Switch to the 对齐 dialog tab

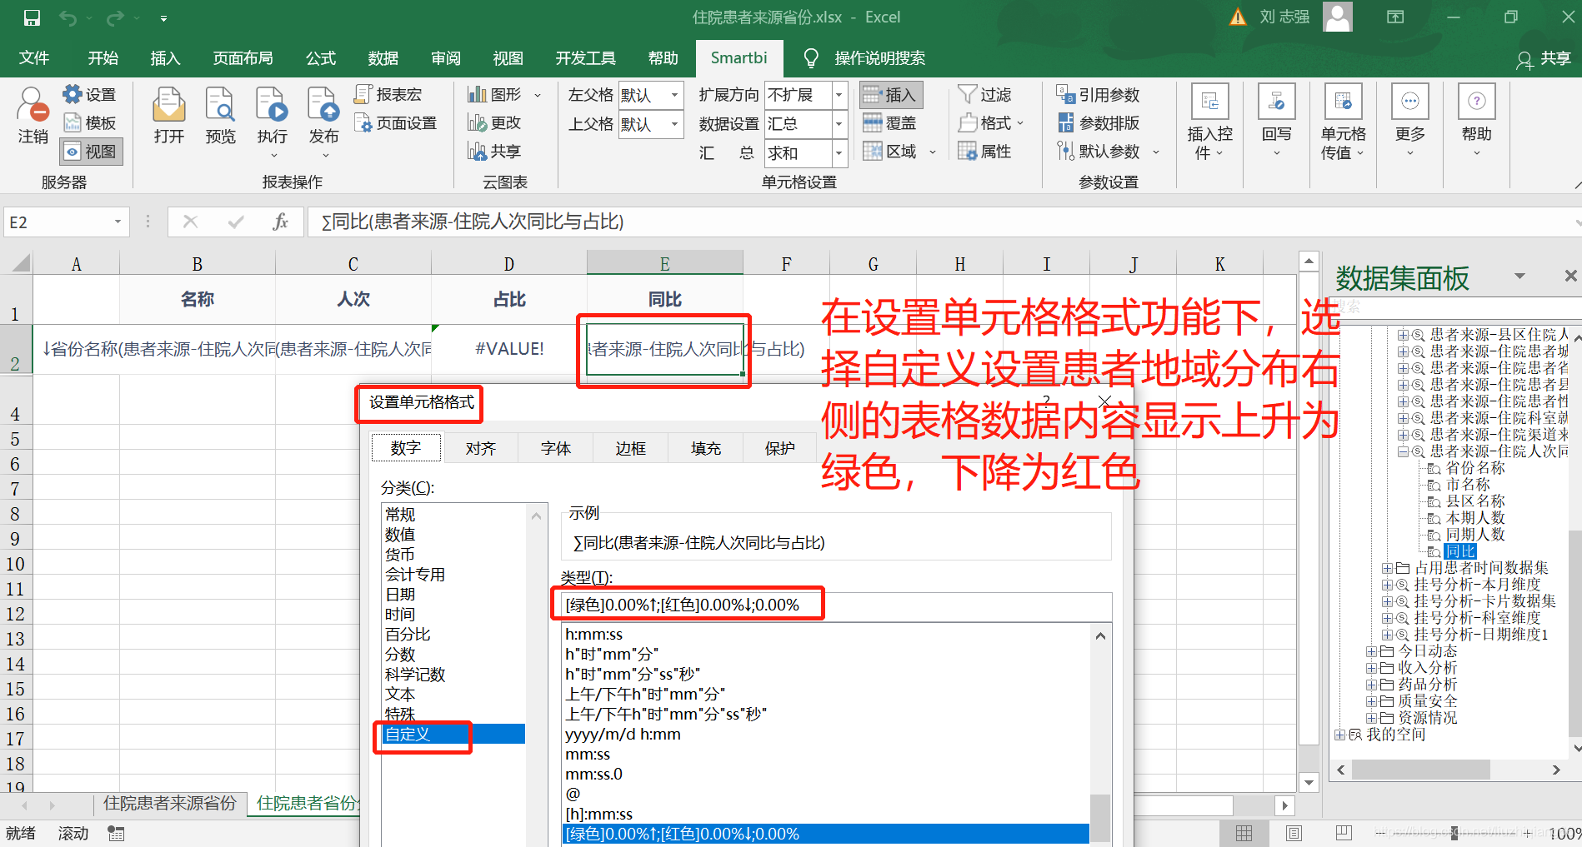481,448
